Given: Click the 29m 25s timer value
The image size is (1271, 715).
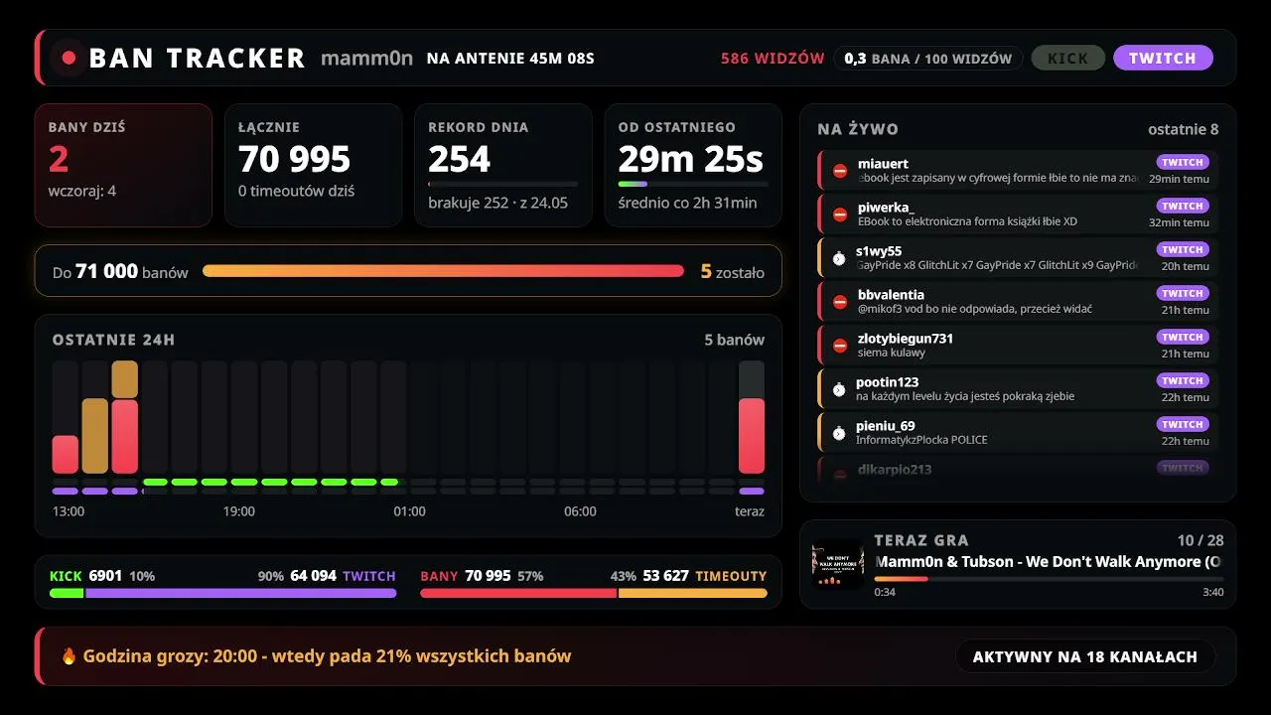Looking at the screenshot, I should [691, 159].
